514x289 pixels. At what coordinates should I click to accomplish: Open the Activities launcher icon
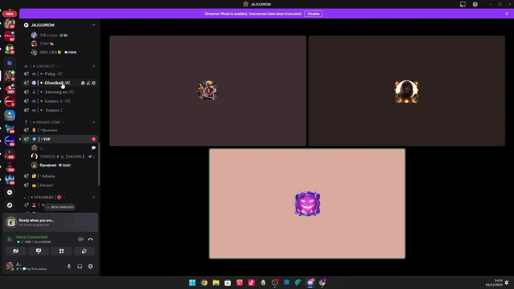click(61, 251)
